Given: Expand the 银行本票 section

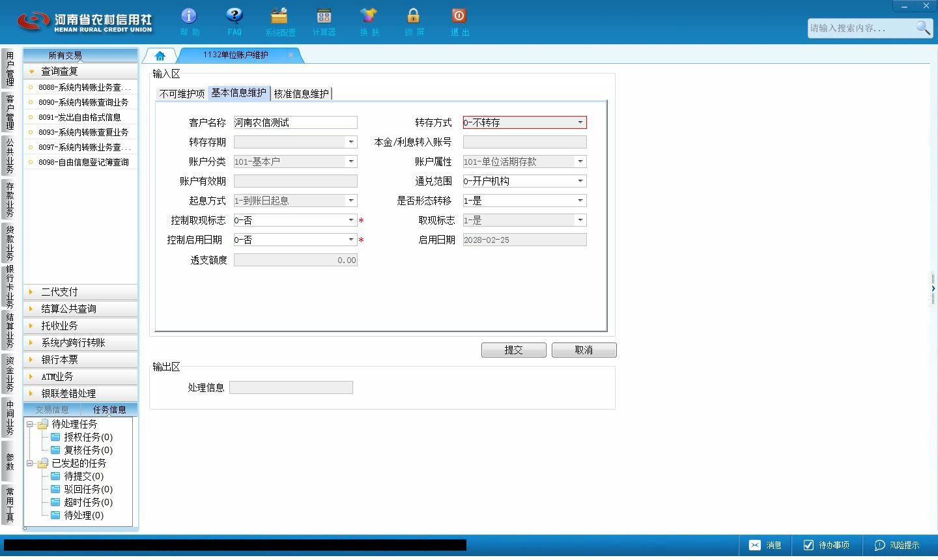Looking at the screenshot, I should pos(81,359).
